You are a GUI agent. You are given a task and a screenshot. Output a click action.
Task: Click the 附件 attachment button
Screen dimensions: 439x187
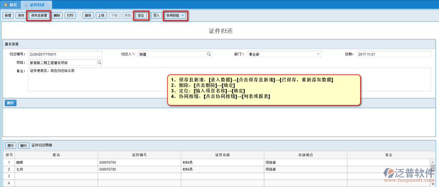(11, 103)
